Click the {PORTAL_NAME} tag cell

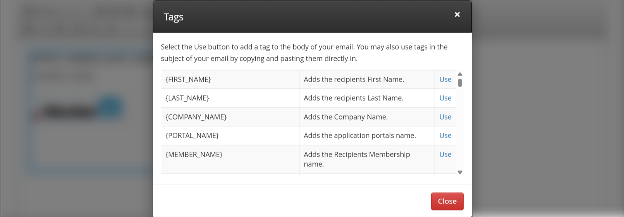[192, 136]
